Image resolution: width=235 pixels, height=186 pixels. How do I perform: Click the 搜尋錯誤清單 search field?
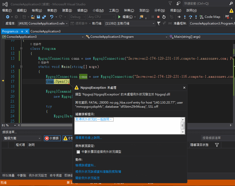[218, 138]
